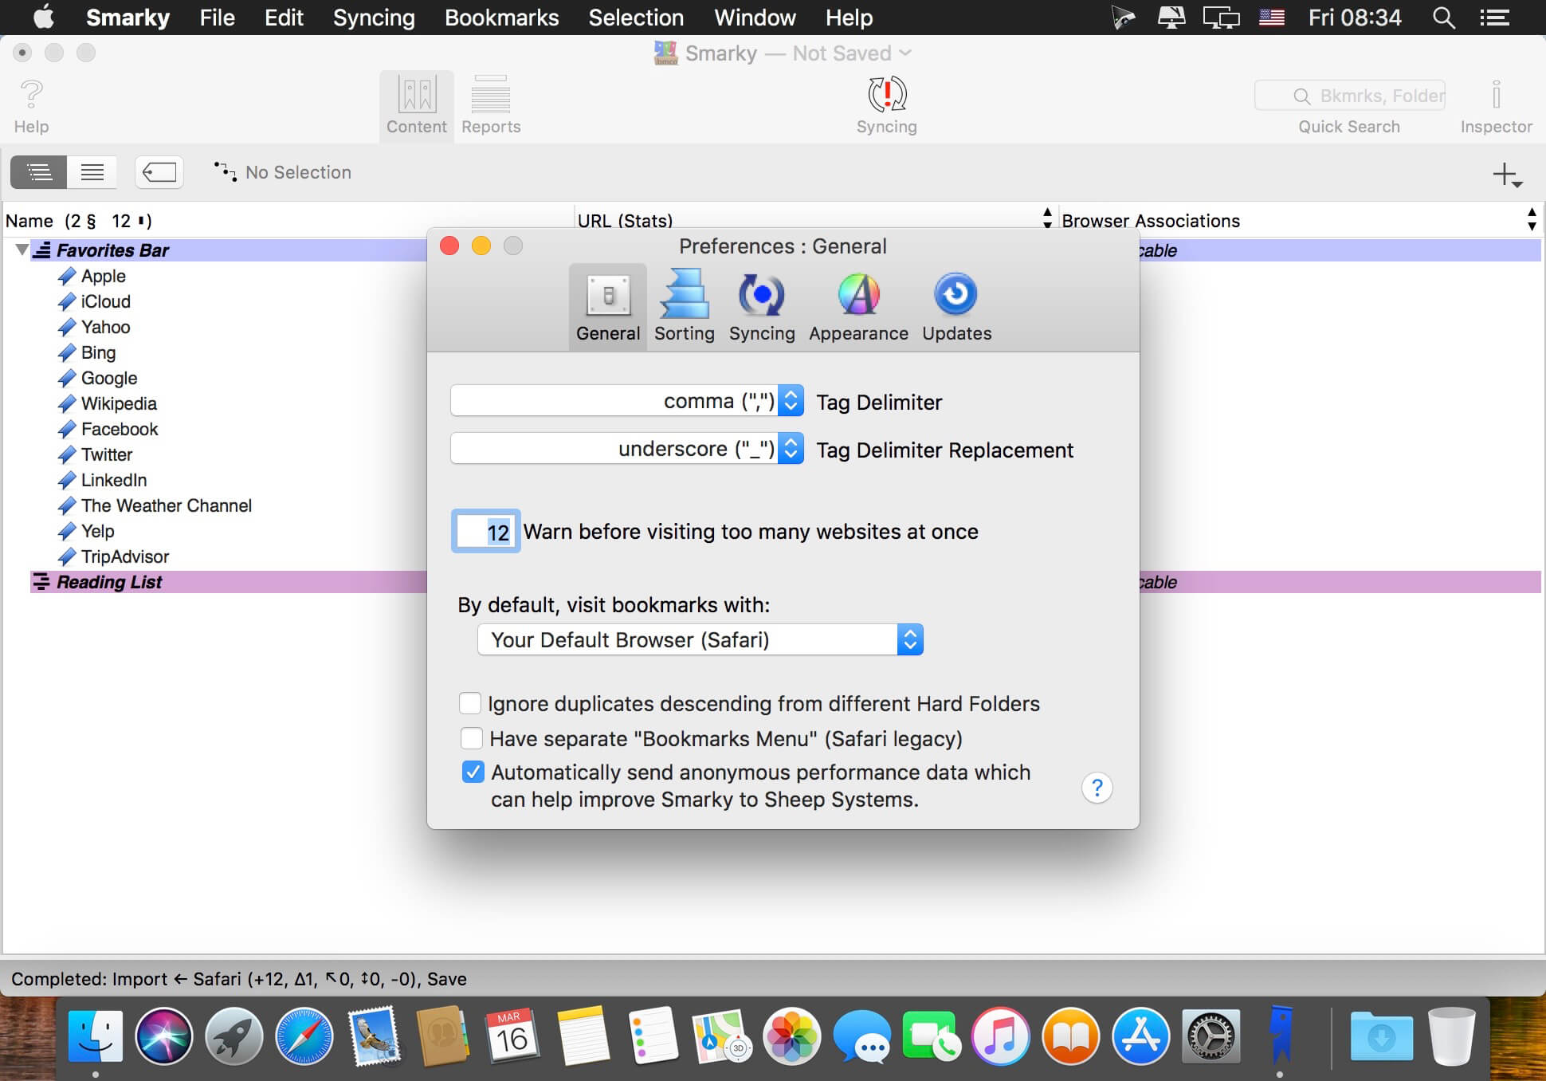Viewport: 1546px width, 1081px height.
Task: Click the website warning count field
Action: pyautogui.click(x=486, y=532)
